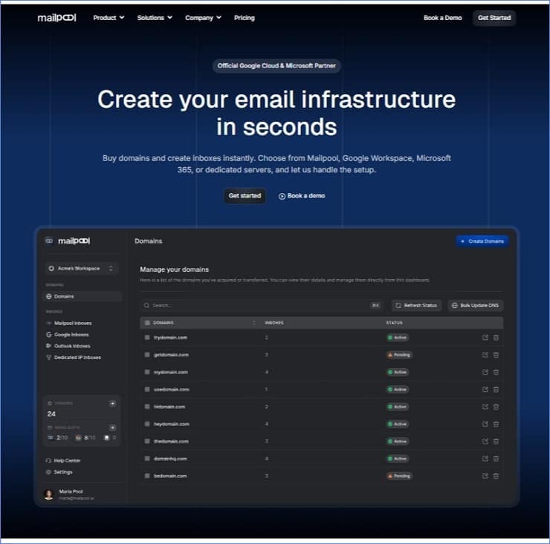Click the play icon next to Book a demo
The height and width of the screenshot is (544, 550).
(x=282, y=196)
